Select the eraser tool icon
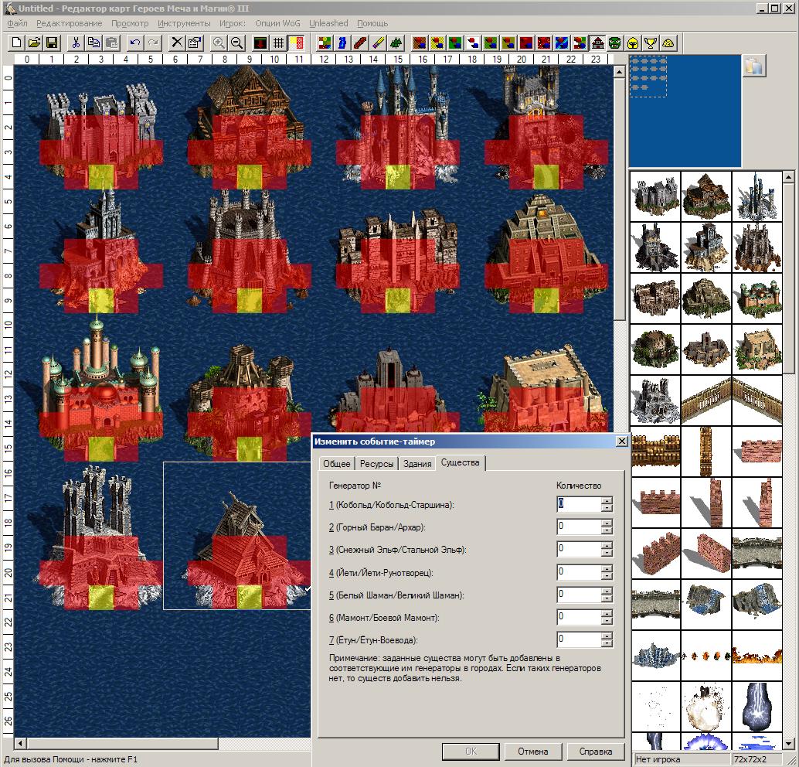The image size is (799, 767). 378,43
